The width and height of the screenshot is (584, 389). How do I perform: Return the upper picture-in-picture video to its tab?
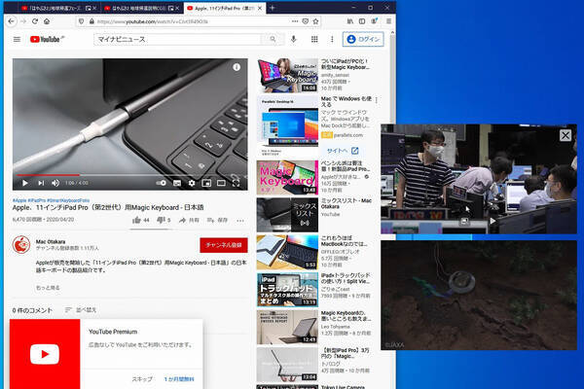(x=464, y=221)
